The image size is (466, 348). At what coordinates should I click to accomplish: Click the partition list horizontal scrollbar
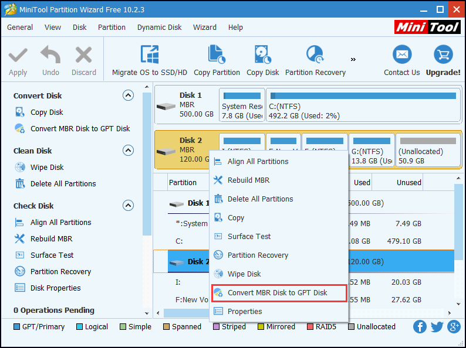pos(187,313)
